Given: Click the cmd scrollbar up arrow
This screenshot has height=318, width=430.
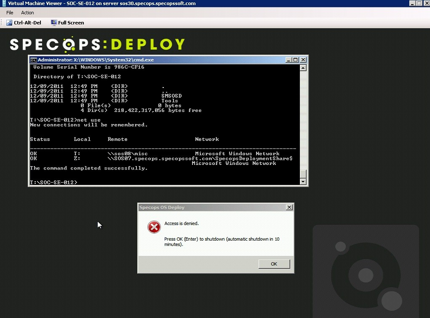Looking at the screenshot, I should [x=303, y=68].
